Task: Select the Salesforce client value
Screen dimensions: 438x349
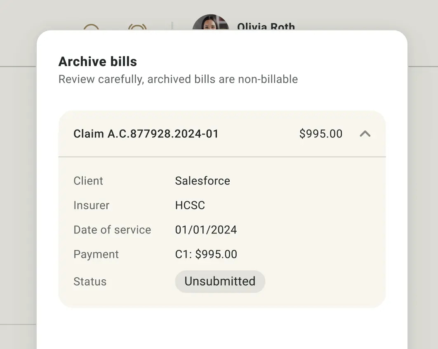Action: [x=203, y=181]
